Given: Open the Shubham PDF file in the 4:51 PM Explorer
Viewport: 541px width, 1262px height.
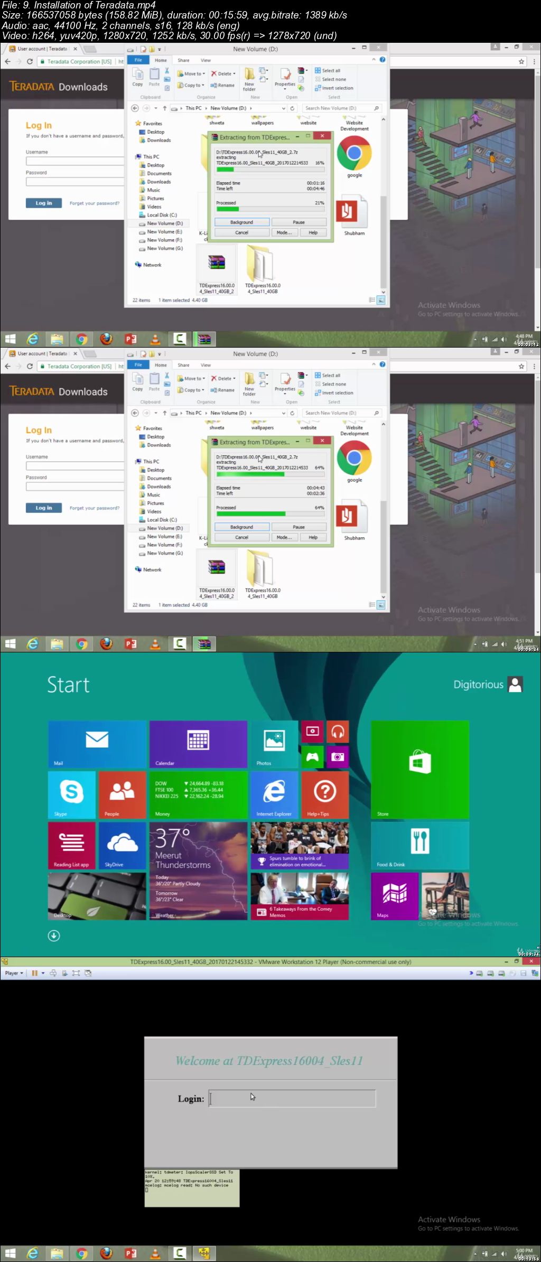Looking at the screenshot, I should (355, 519).
